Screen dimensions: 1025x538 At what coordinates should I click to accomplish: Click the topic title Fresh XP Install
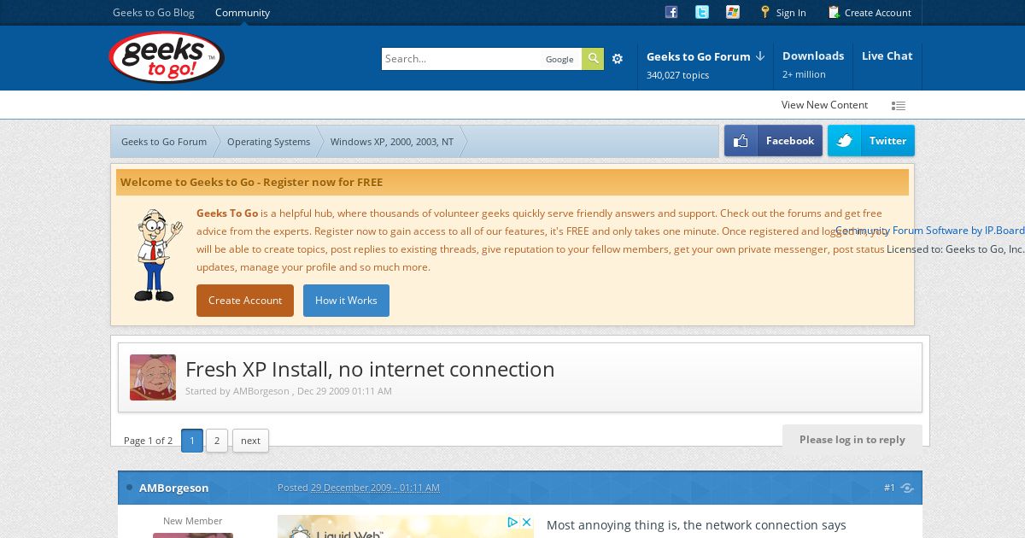click(370, 369)
